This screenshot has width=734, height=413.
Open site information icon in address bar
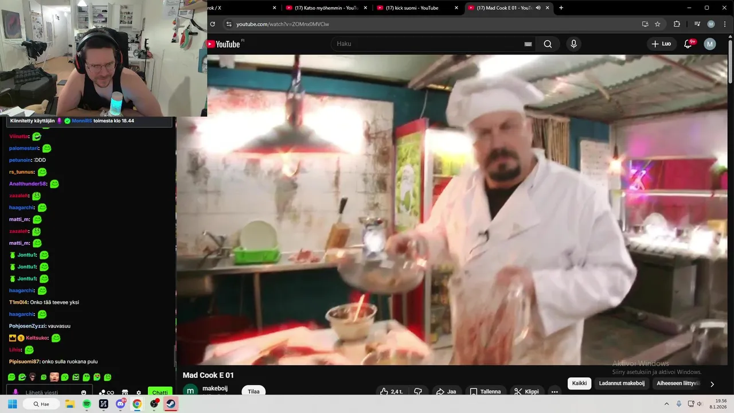click(228, 24)
